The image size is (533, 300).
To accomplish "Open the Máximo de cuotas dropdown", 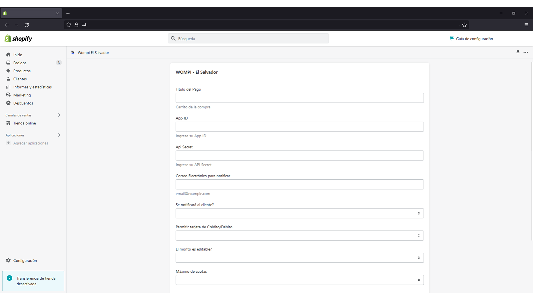I will tap(299, 280).
